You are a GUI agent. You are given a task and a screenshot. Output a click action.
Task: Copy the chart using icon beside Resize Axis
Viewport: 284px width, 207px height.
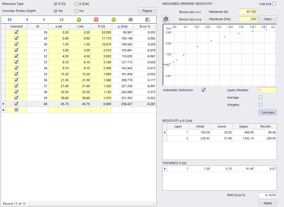[166, 19]
